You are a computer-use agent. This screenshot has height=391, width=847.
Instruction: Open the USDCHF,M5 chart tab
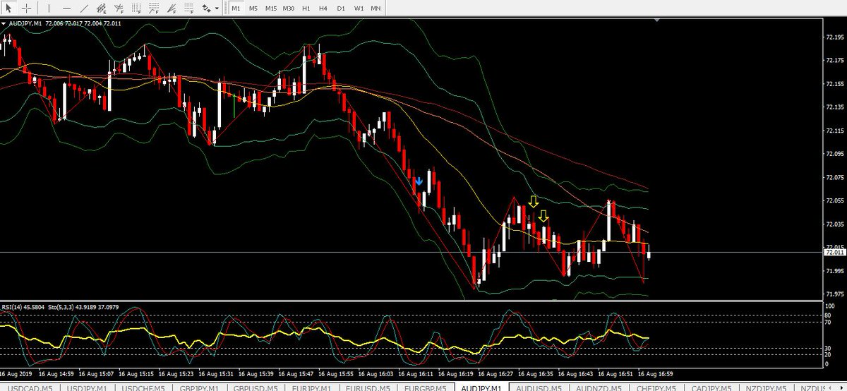pyautogui.click(x=144, y=386)
